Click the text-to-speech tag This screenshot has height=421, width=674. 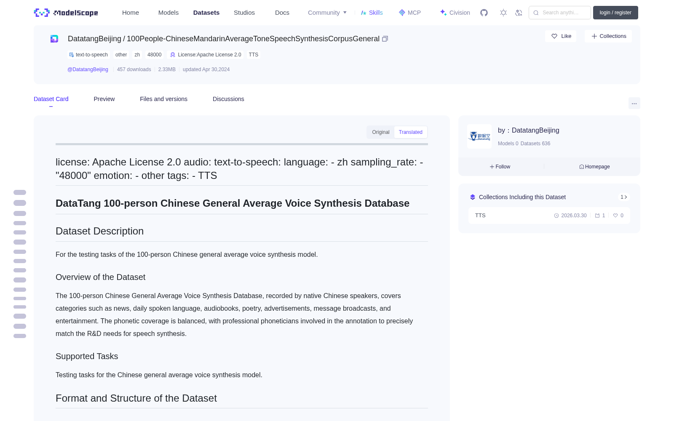pyautogui.click(x=88, y=55)
